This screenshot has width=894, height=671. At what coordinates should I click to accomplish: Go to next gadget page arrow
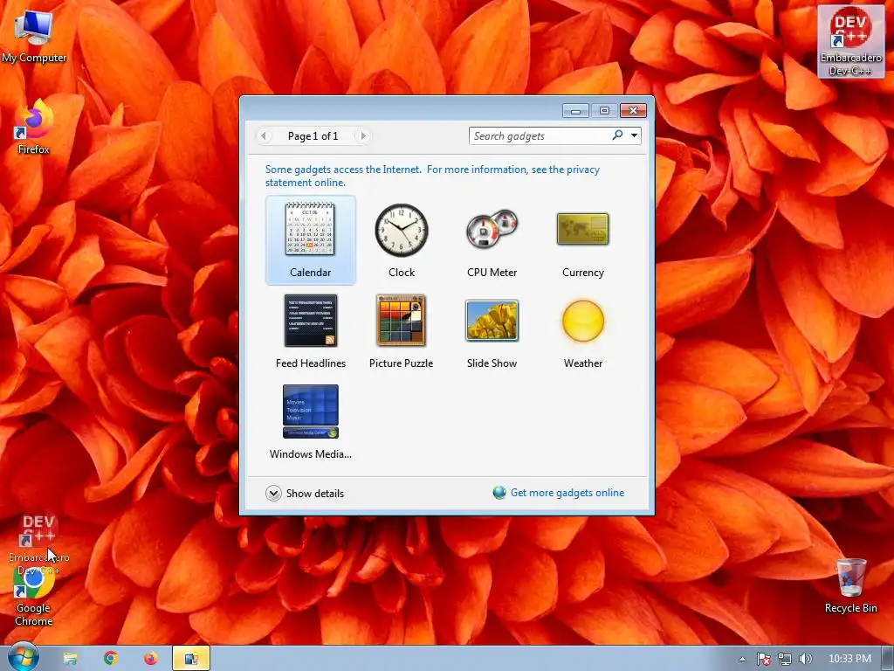click(362, 135)
